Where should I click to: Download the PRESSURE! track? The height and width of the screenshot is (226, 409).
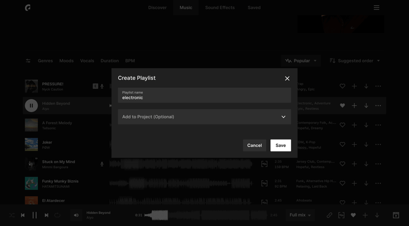click(366, 86)
